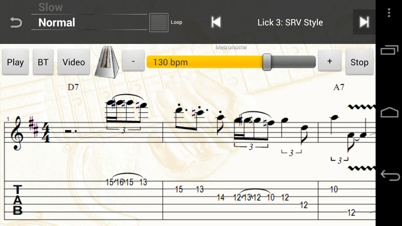Open the BT backing track button
Screen dimensions: 402x226
click(x=43, y=62)
